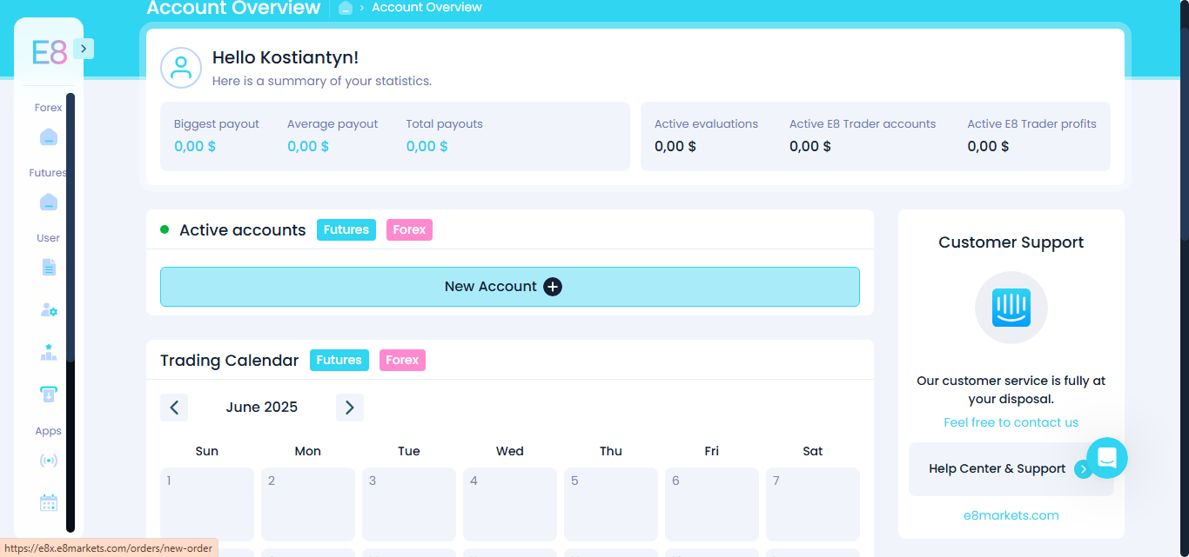Go to next month in calendar

click(x=350, y=408)
